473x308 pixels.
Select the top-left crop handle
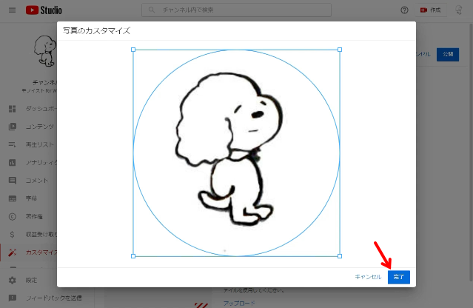coord(133,50)
